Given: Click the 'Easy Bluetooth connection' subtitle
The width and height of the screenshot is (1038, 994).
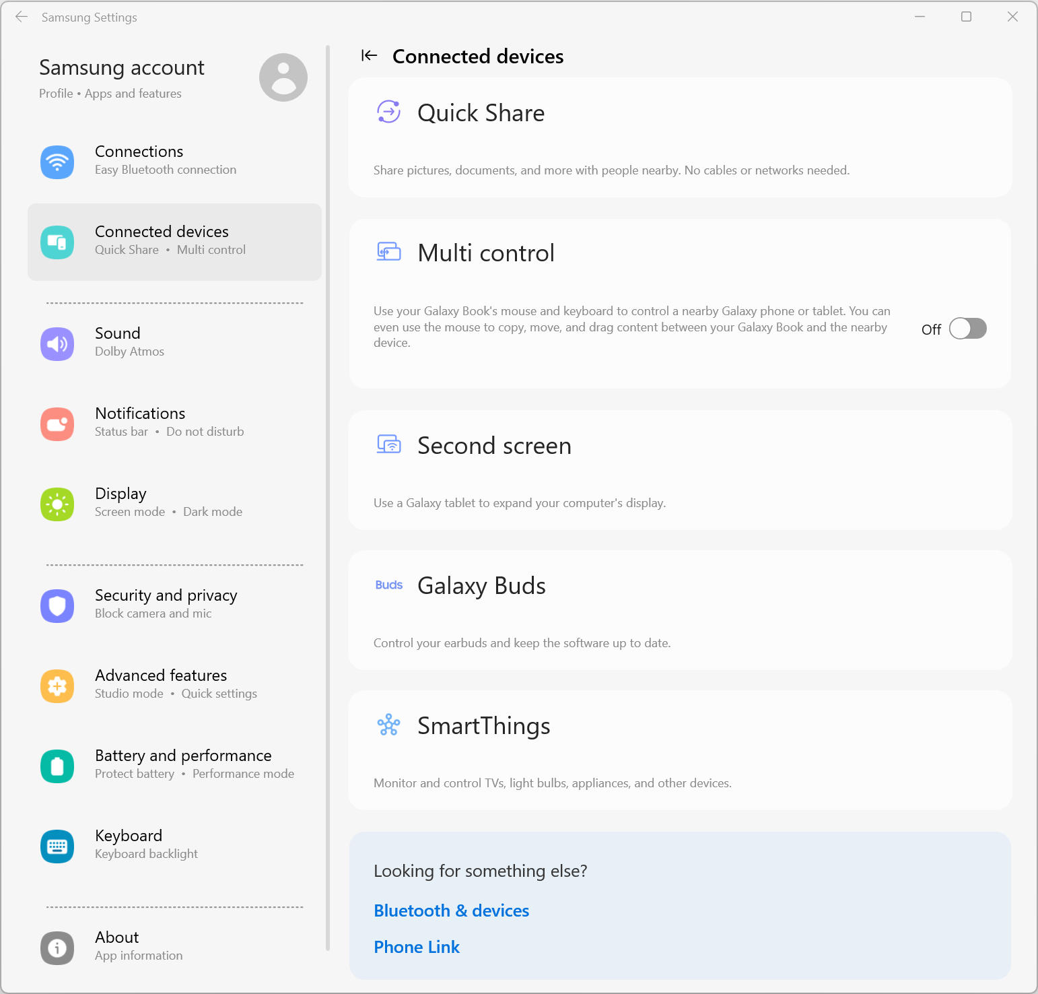Looking at the screenshot, I should pyautogui.click(x=166, y=170).
